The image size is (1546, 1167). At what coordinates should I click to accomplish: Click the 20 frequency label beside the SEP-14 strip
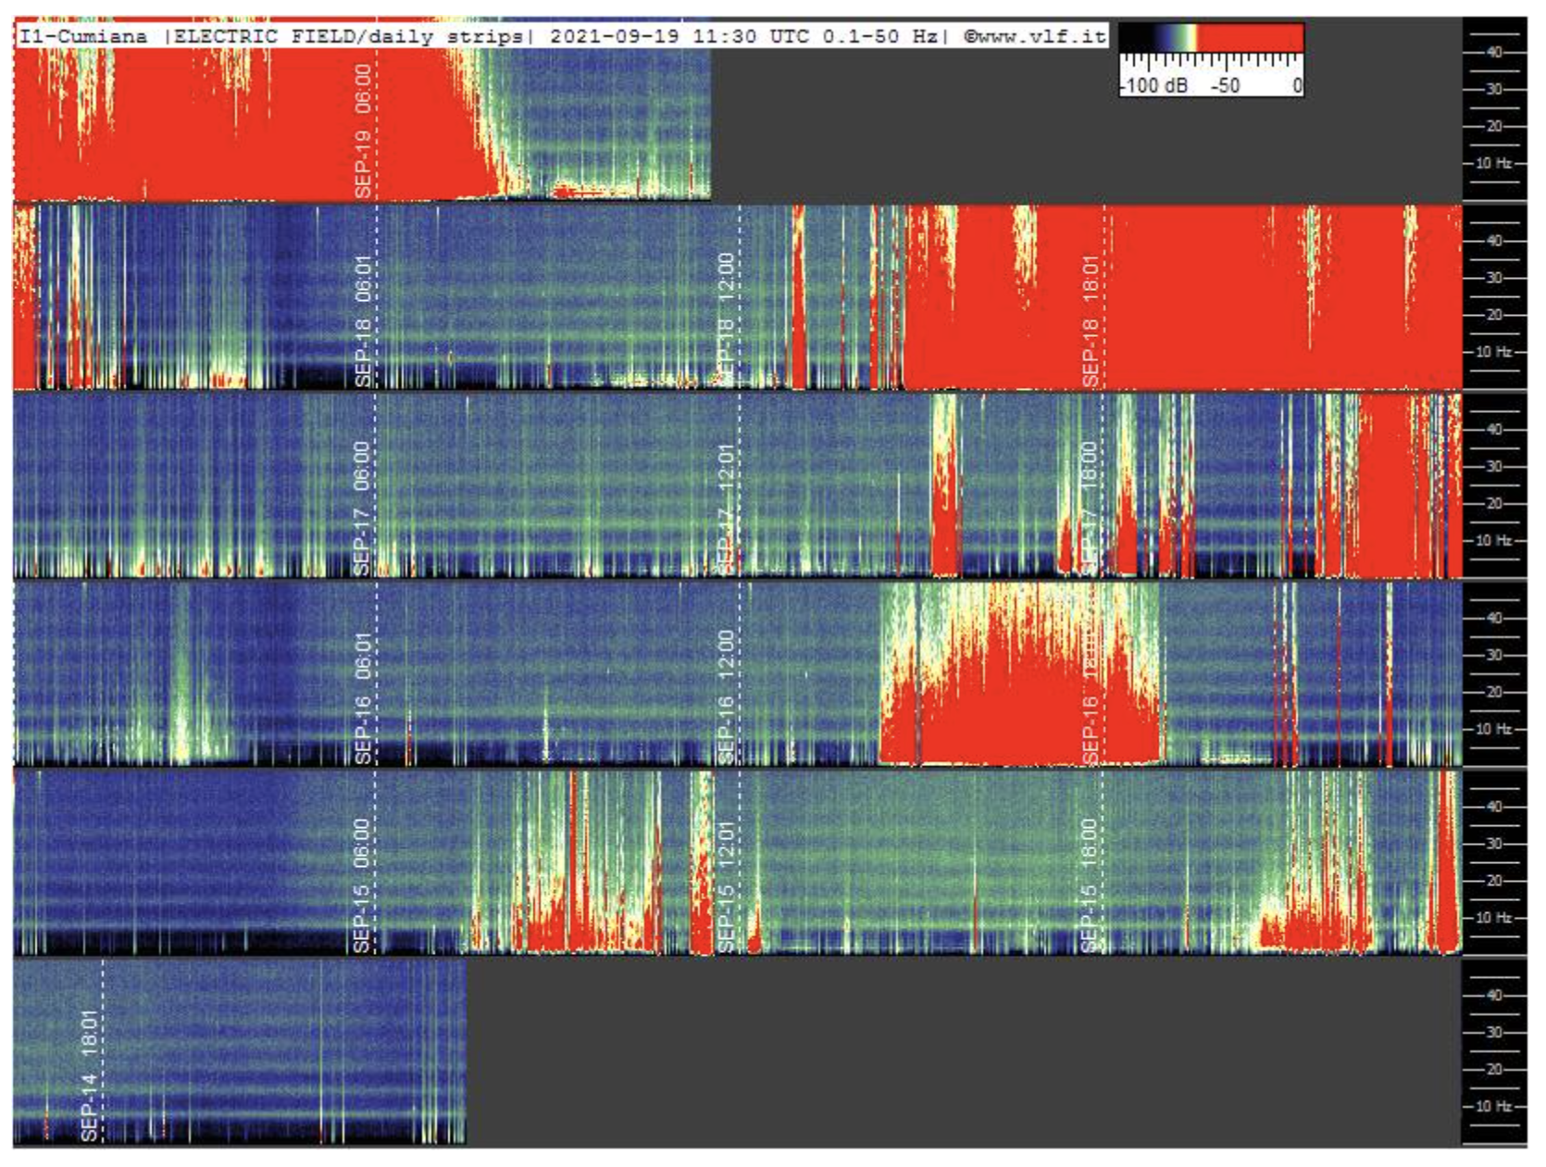pos(1494,1070)
